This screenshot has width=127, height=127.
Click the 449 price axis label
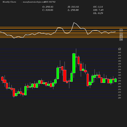119,53
